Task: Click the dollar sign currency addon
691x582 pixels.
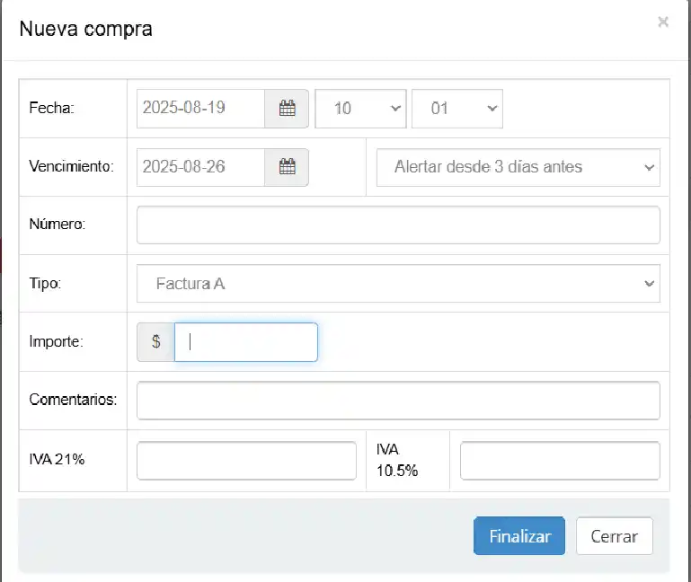Action: [x=155, y=342]
